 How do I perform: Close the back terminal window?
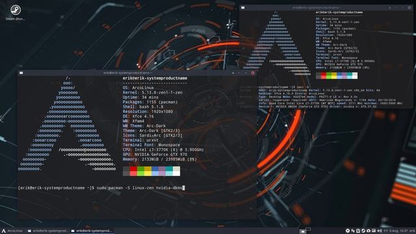click(409, 8)
